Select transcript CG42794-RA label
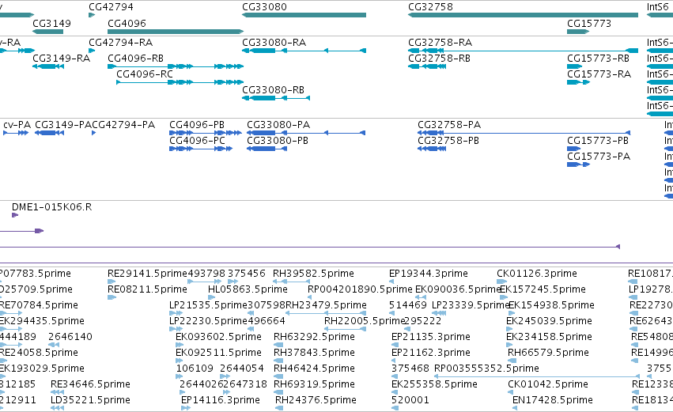Screen dimensions: 673x412 pyautogui.click(x=121, y=43)
